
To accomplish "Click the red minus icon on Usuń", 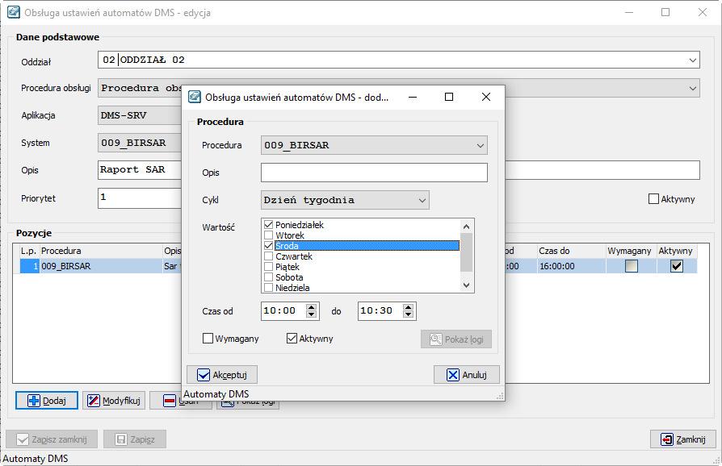I will coord(170,401).
